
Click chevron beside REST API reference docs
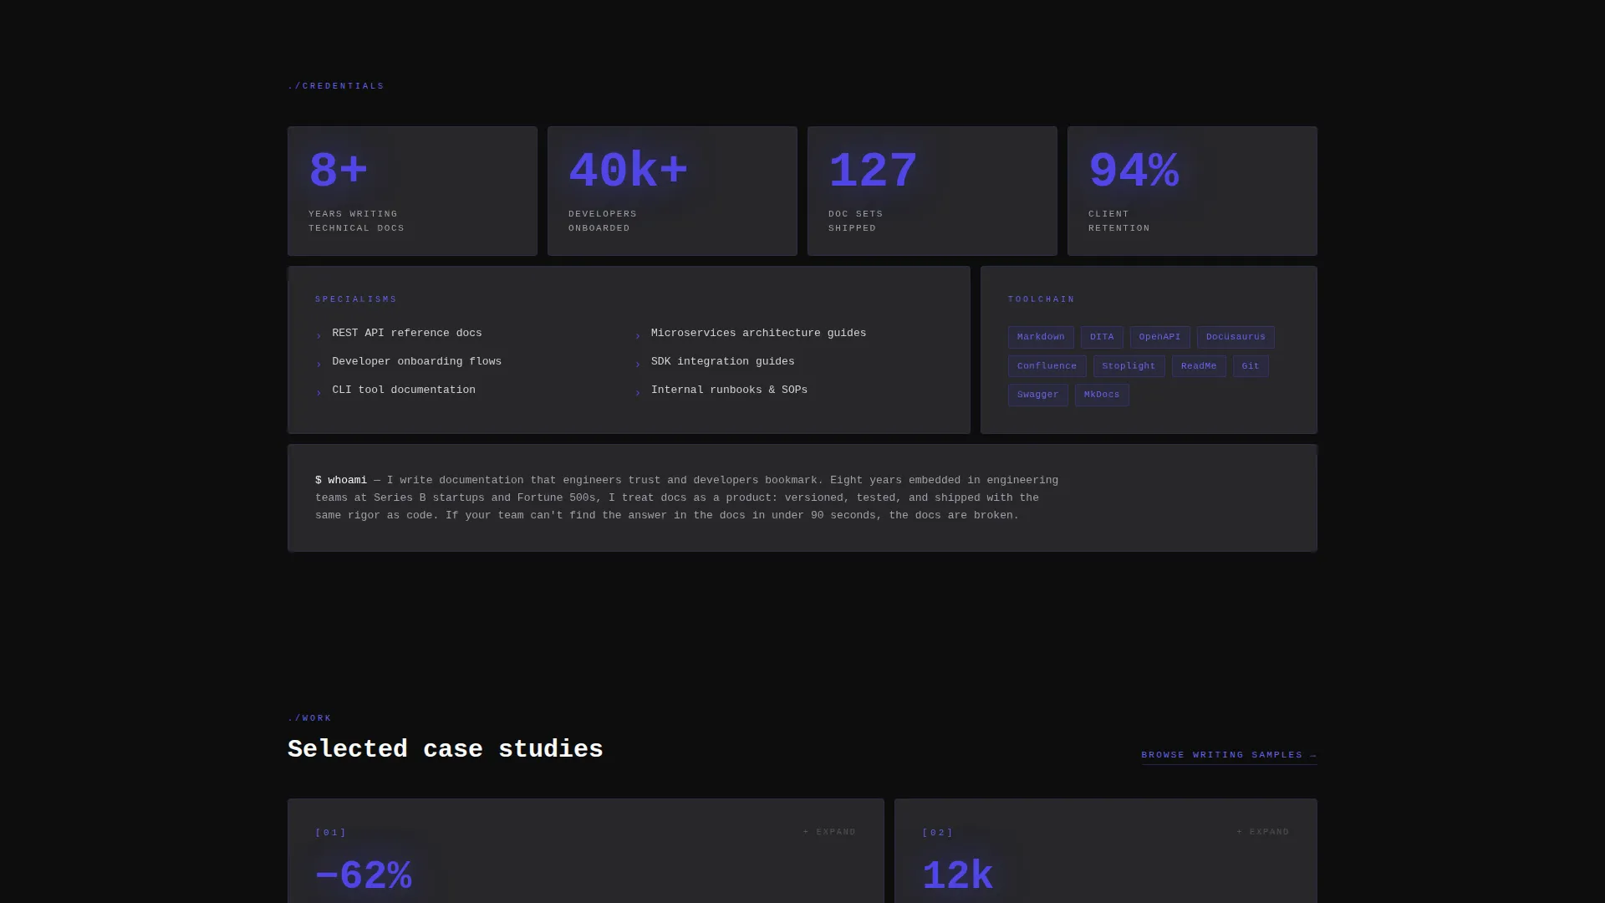point(318,336)
